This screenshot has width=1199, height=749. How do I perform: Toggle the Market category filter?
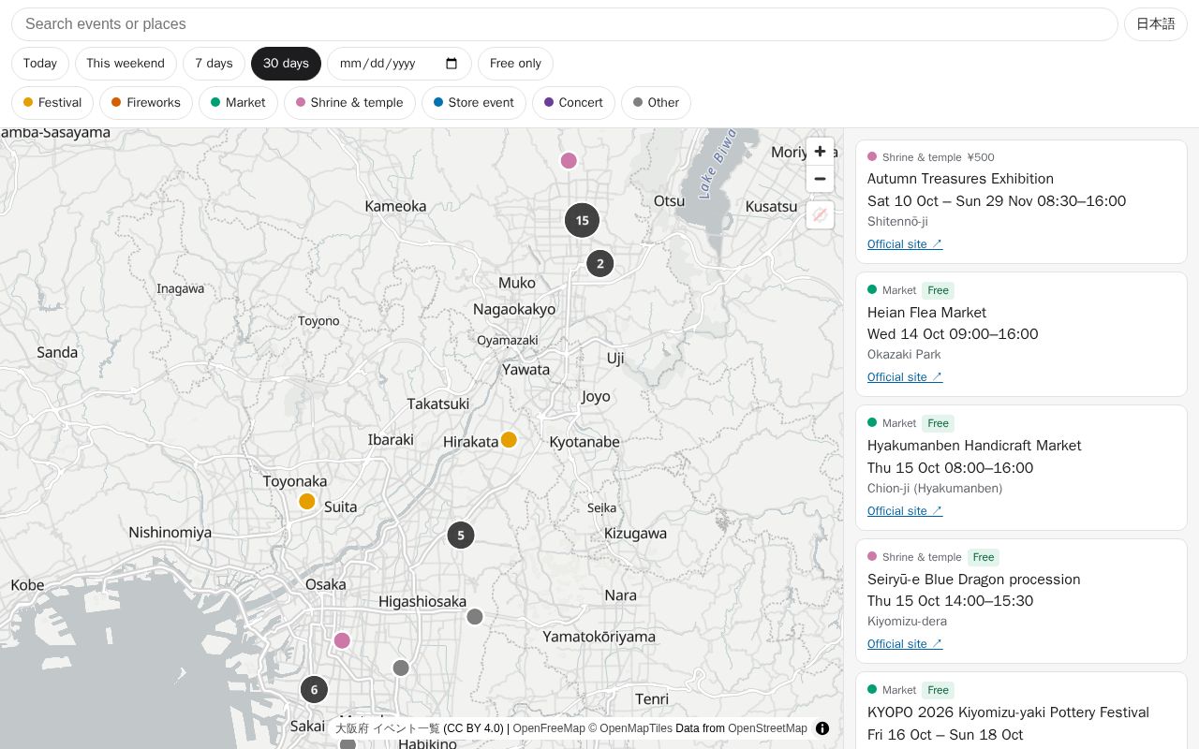click(x=238, y=103)
